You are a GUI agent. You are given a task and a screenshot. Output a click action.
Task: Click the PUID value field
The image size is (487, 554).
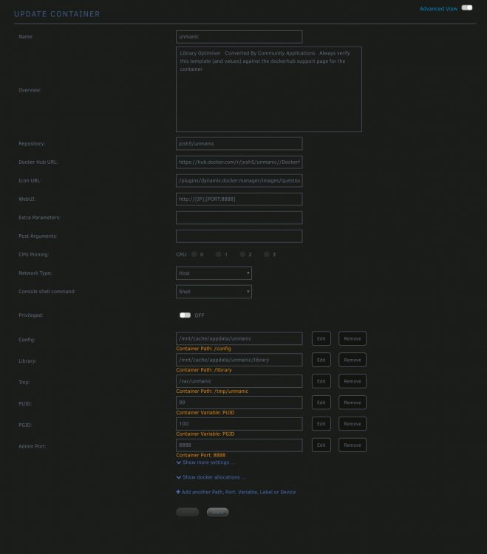pyautogui.click(x=239, y=403)
